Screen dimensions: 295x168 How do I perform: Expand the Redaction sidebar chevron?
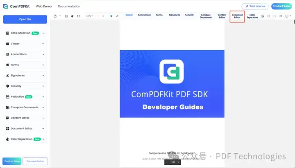43,97
